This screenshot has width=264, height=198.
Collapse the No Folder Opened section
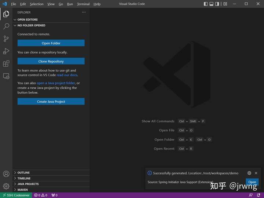(51, 25)
